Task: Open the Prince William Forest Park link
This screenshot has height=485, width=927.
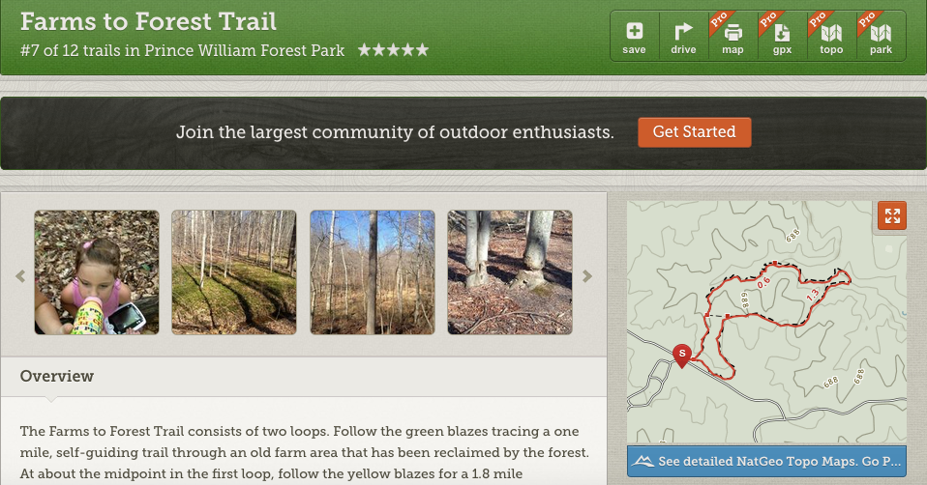Action: tap(244, 51)
